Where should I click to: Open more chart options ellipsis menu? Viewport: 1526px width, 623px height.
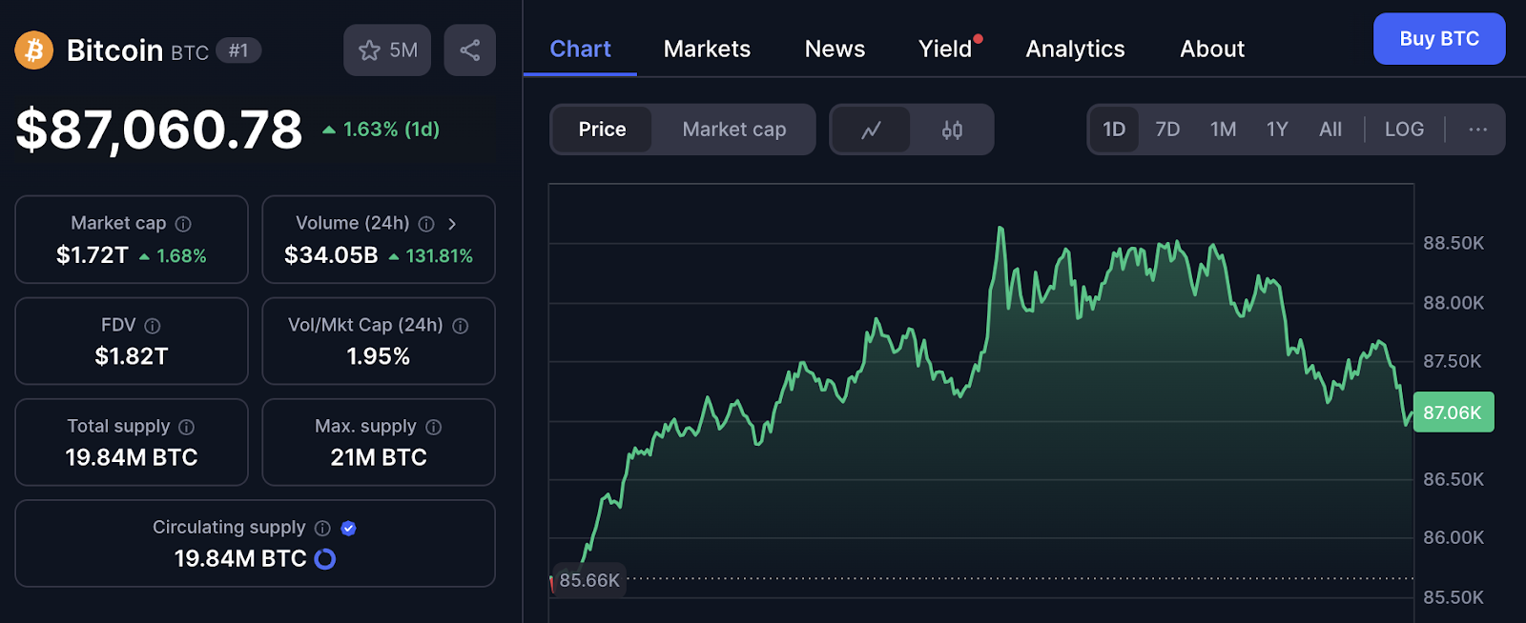(x=1477, y=130)
